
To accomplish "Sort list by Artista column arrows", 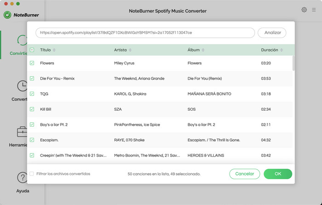I will pyautogui.click(x=130, y=50).
